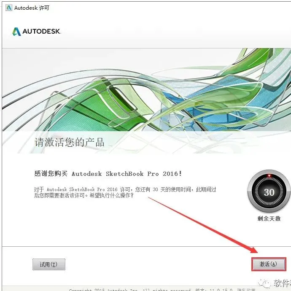
Task: Click the 30-day license description paragraph
Action: (125, 192)
